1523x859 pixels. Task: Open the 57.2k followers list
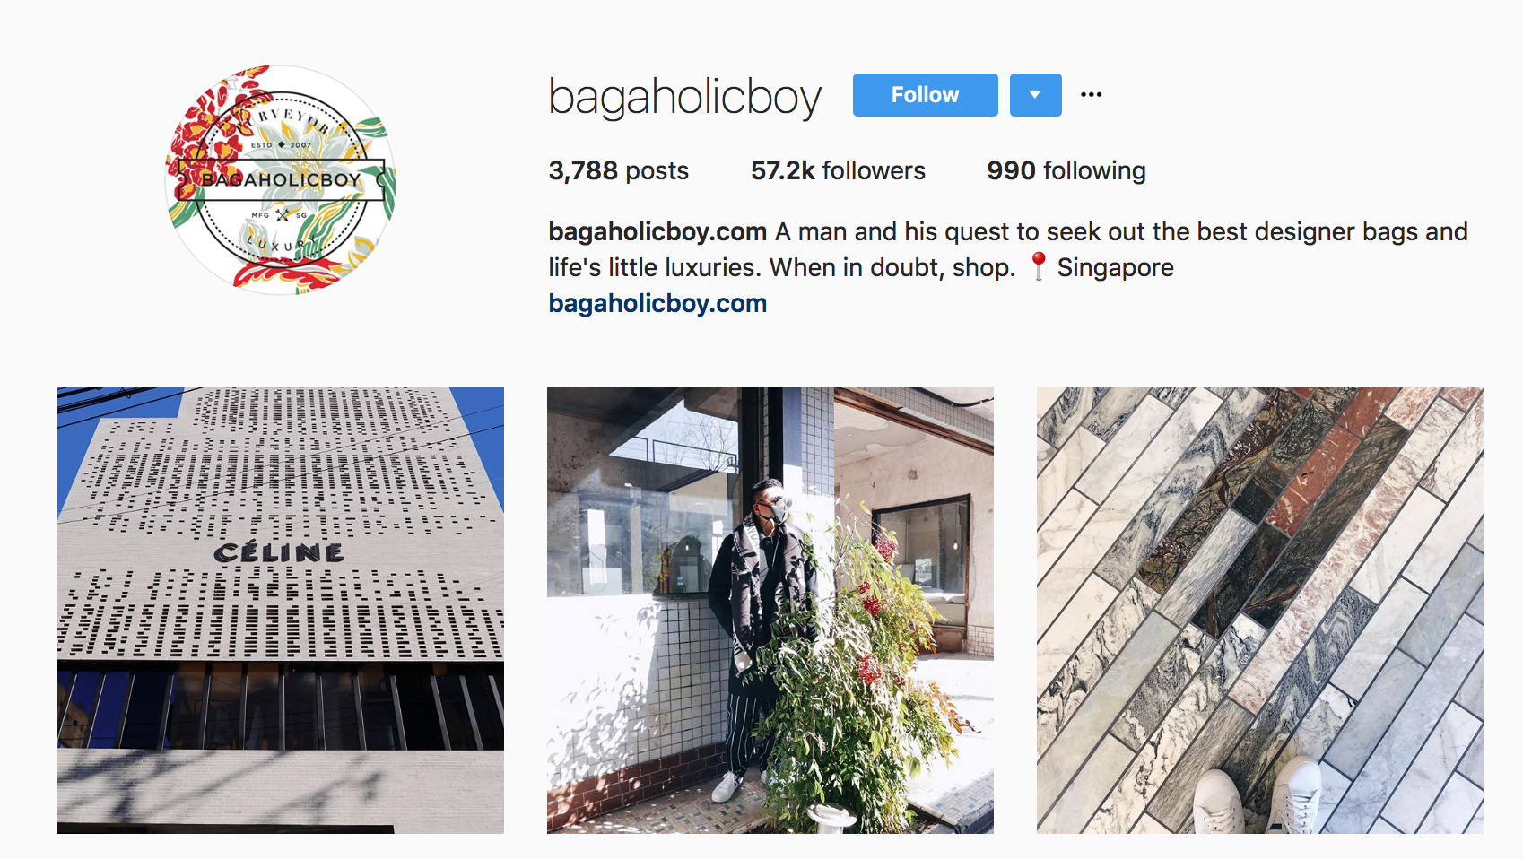click(x=838, y=170)
